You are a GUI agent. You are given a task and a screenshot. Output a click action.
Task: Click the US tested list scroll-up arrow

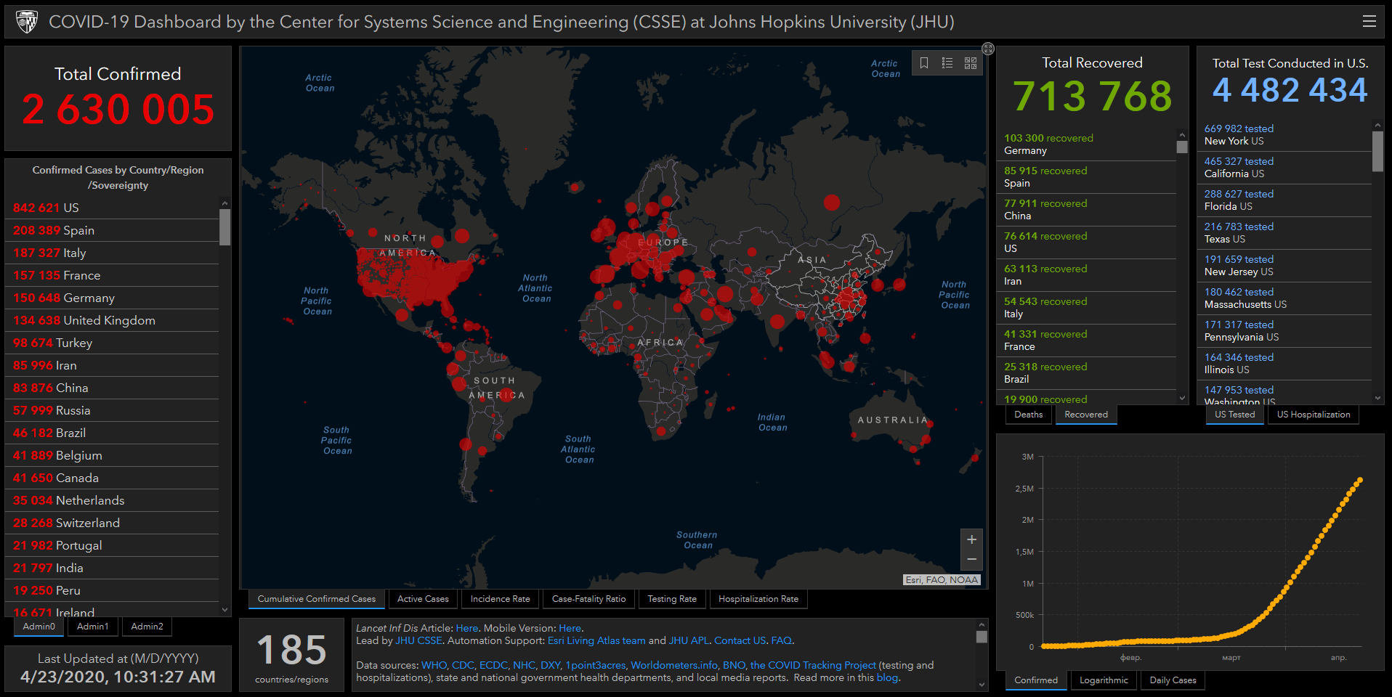pyautogui.click(x=1378, y=125)
